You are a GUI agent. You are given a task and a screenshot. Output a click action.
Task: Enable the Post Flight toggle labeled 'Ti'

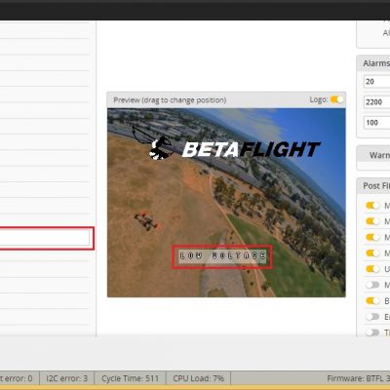pyautogui.click(x=372, y=332)
